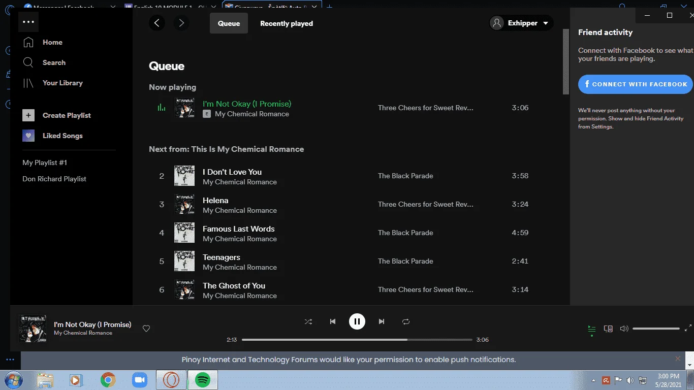Show hidden system tray icons
The image size is (694, 390).
tap(594, 380)
